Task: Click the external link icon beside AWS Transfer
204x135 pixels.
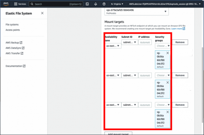Action: pos(22,53)
